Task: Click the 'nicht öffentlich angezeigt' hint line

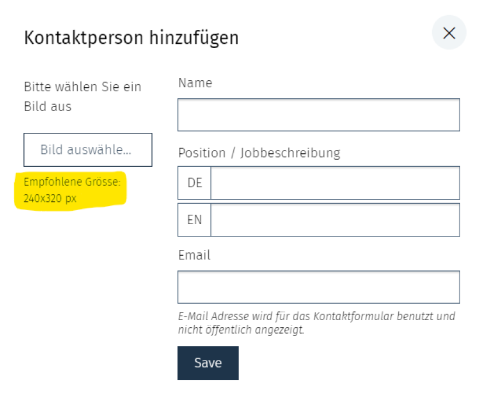Action: coord(241,330)
